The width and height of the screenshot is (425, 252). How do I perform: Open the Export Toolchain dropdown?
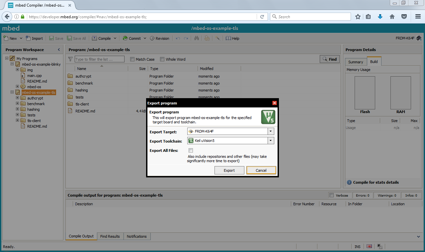tap(271, 141)
